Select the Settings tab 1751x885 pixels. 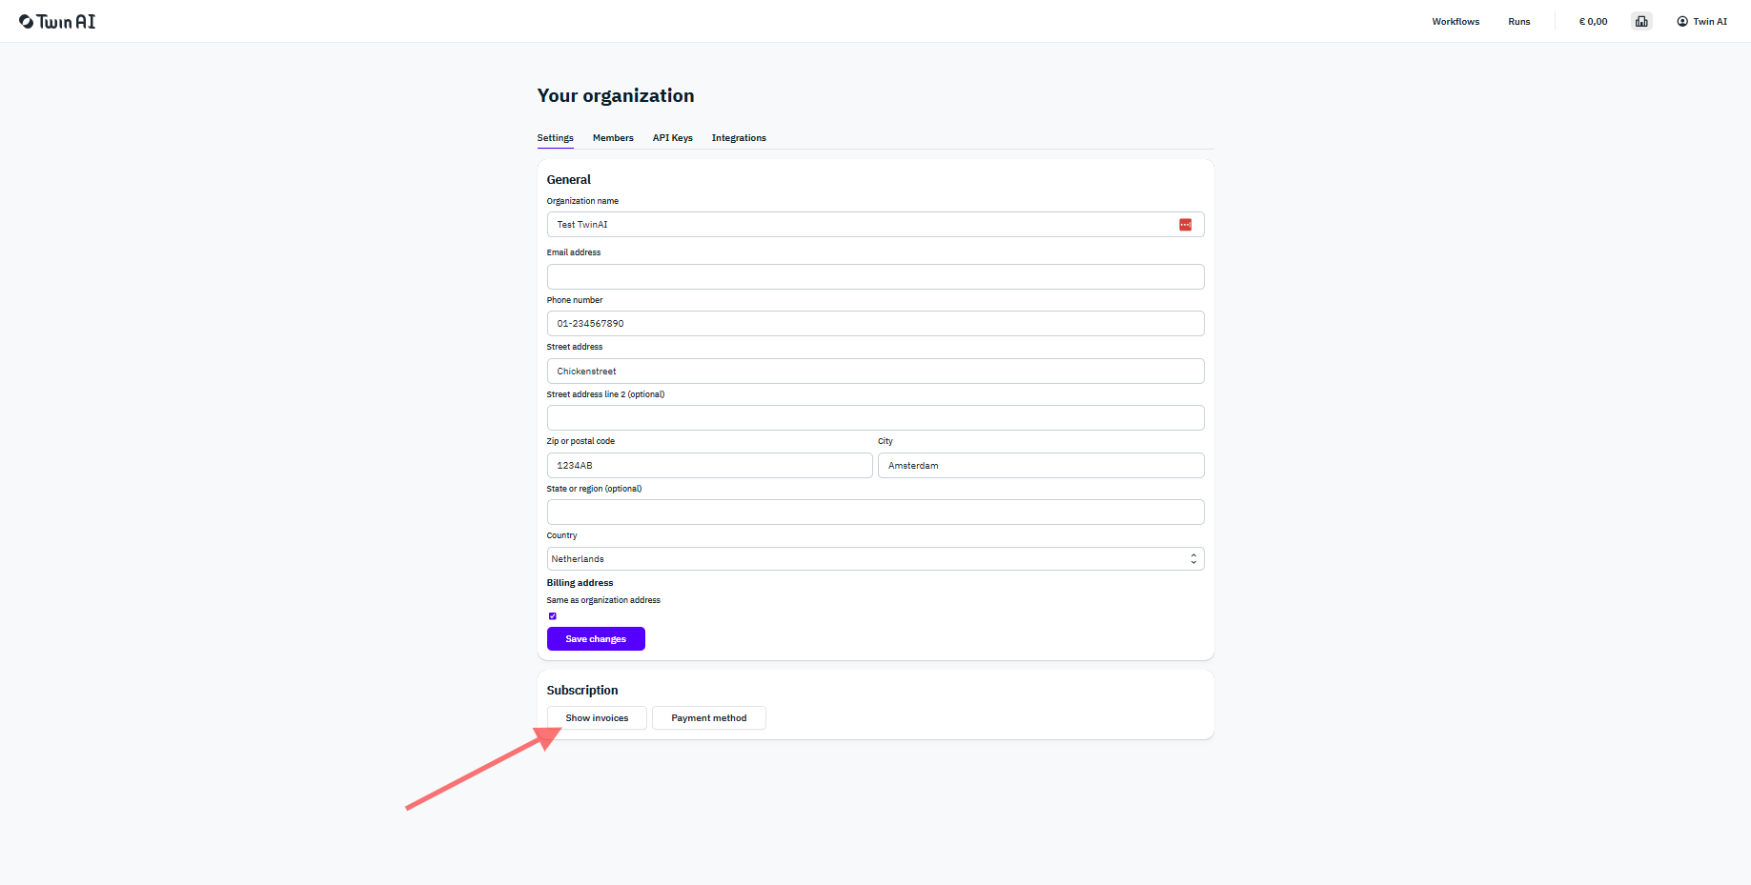pyautogui.click(x=556, y=138)
